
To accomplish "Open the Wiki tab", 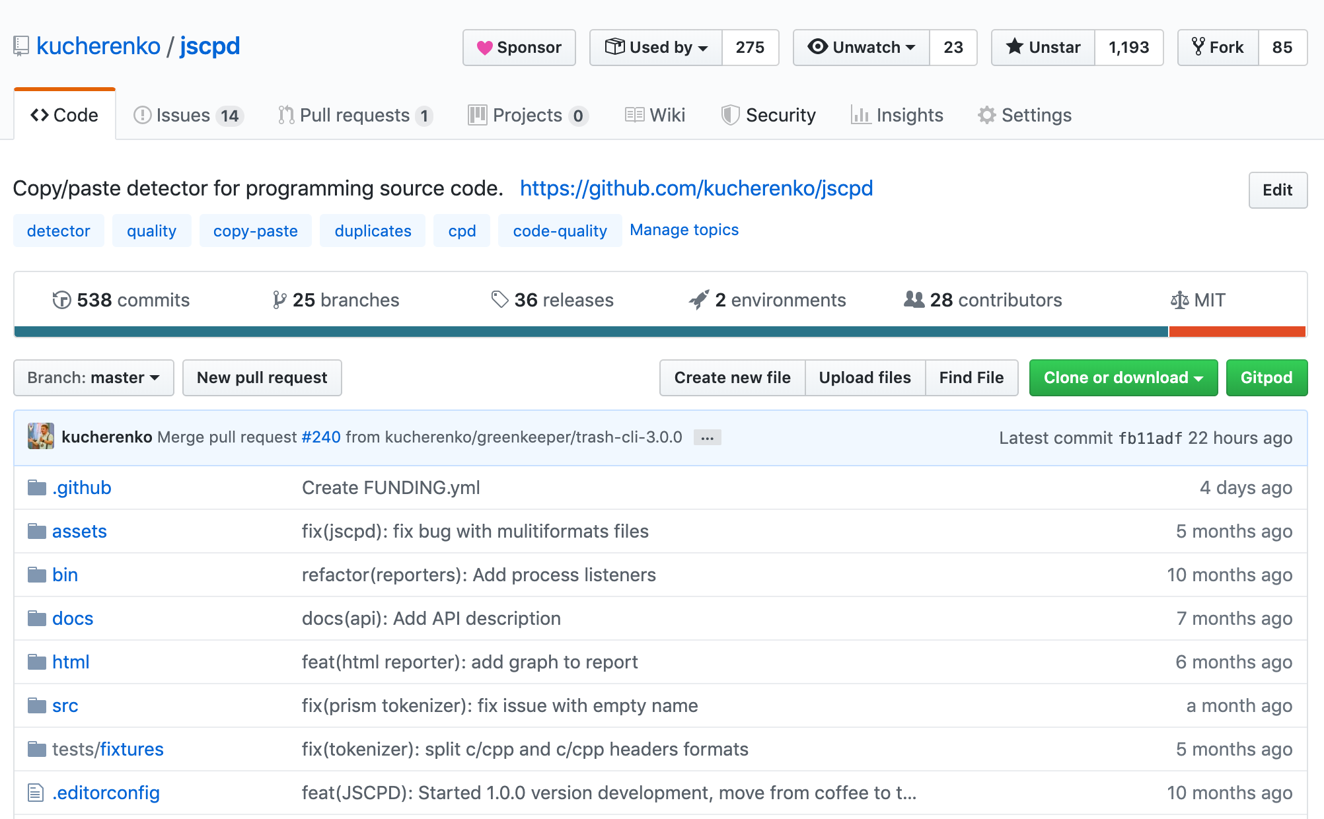I will (x=655, y=115).
